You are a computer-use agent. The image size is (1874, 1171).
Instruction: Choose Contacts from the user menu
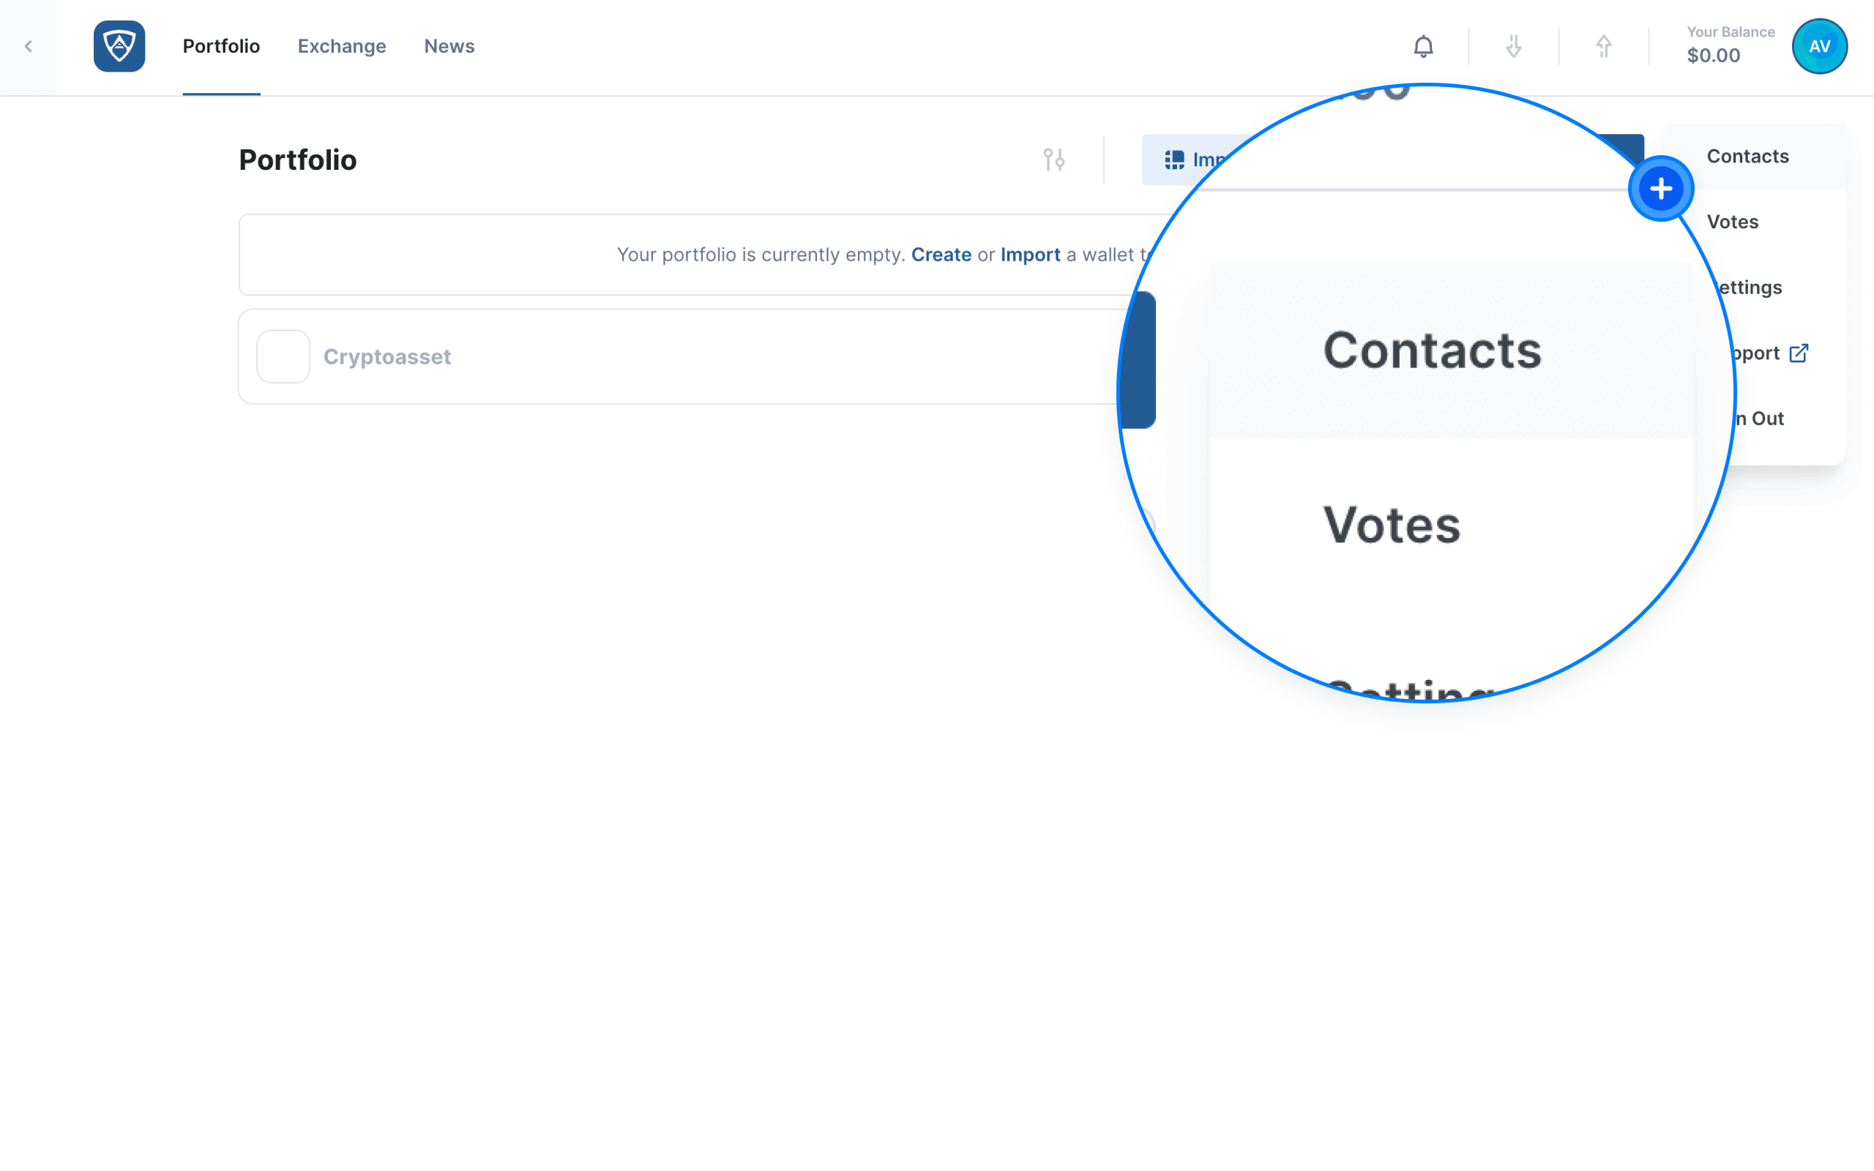[1747, 157]
